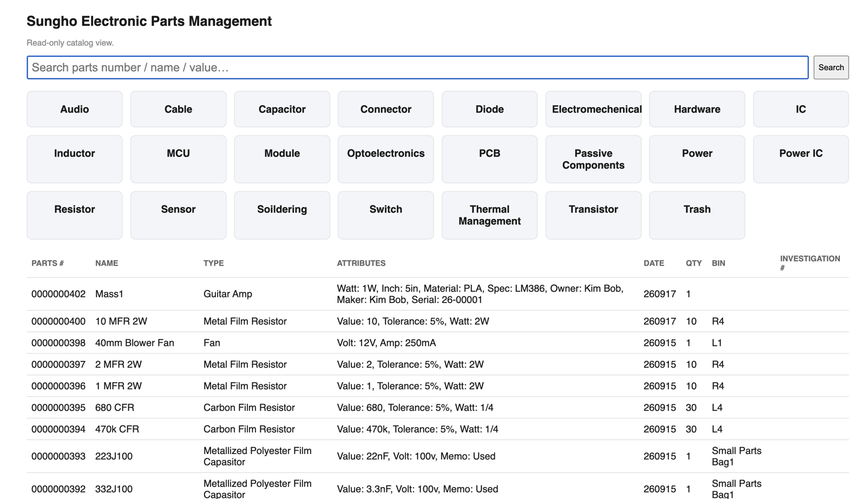Click the ATTRIBUTES column header
Screen dimensions: 866x499
[x=361, y=263]
